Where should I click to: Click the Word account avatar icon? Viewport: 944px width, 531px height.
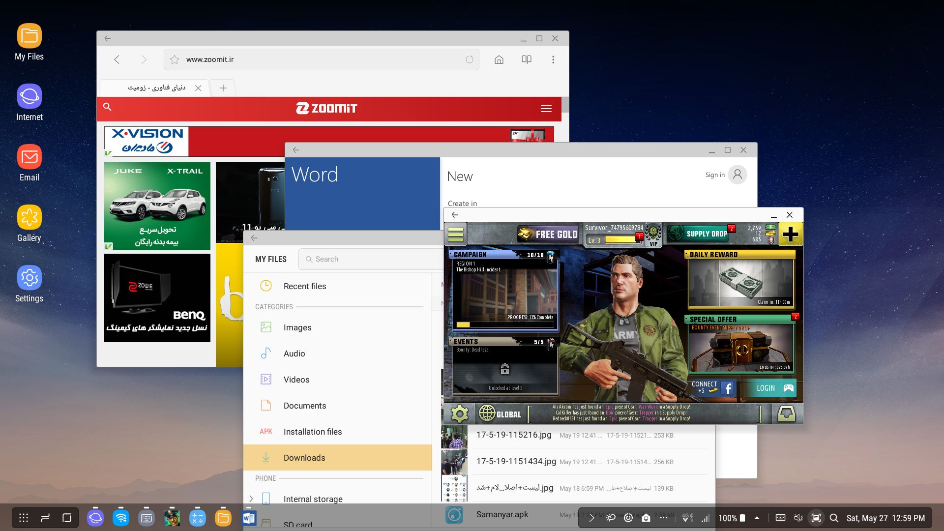(737, 175)
